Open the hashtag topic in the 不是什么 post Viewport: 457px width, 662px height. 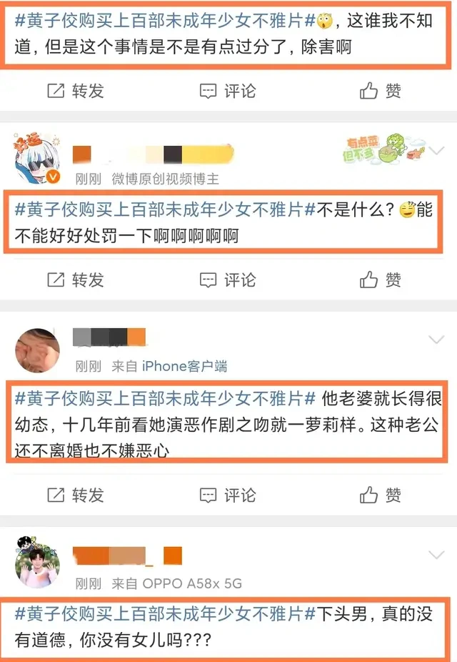coord(165,209)
